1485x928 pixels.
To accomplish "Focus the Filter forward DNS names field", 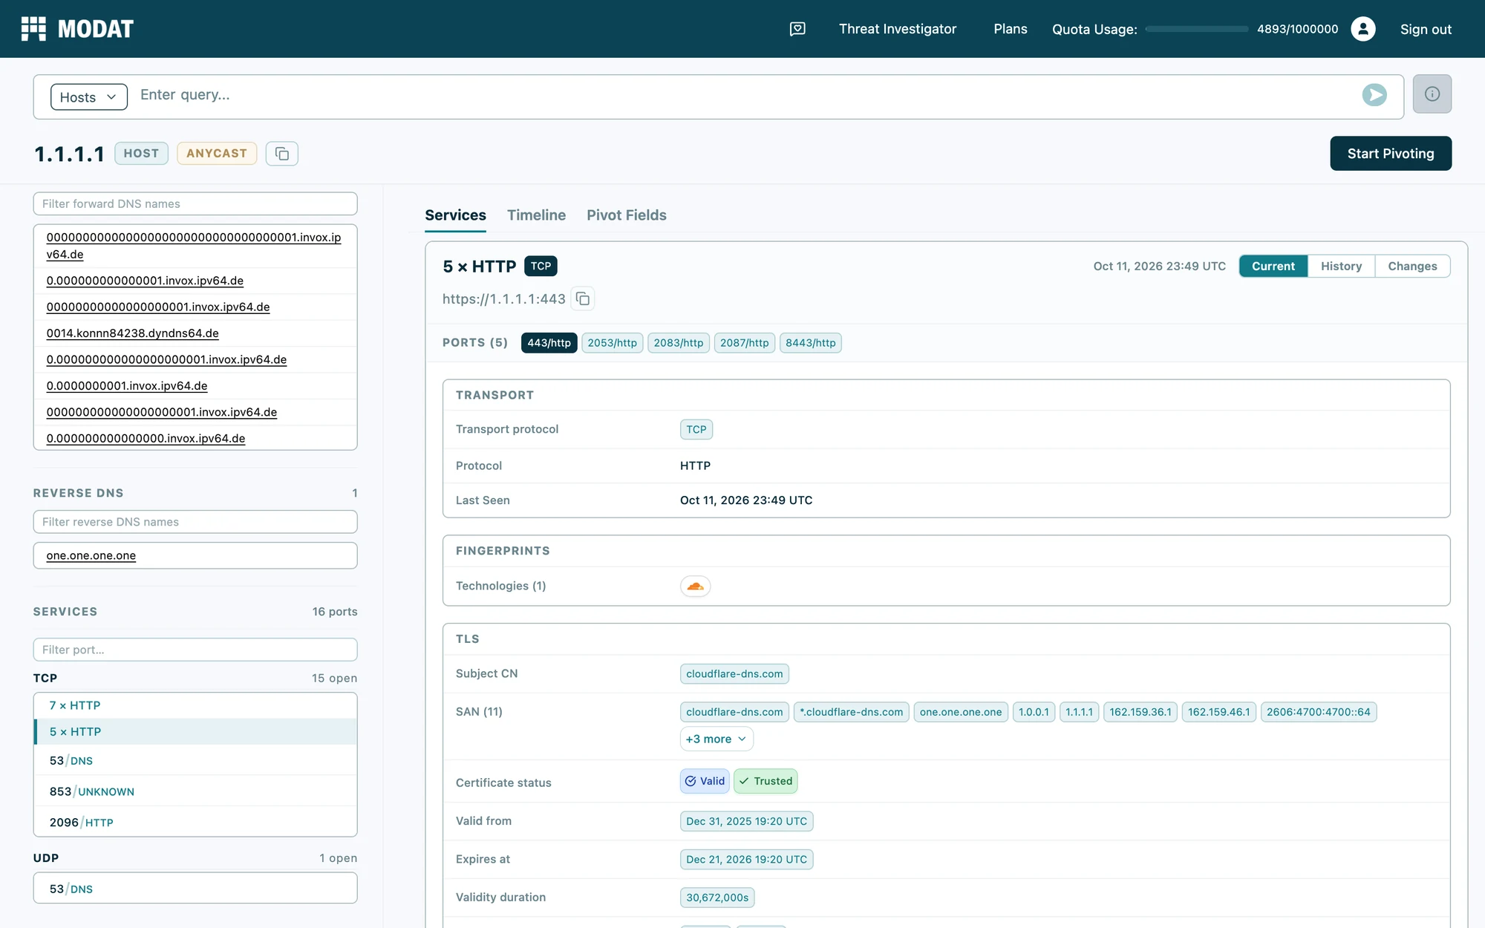I will click(x=195, y=204).
